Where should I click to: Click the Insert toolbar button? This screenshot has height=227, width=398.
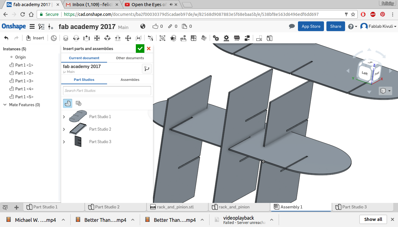[x=35, y=38]
